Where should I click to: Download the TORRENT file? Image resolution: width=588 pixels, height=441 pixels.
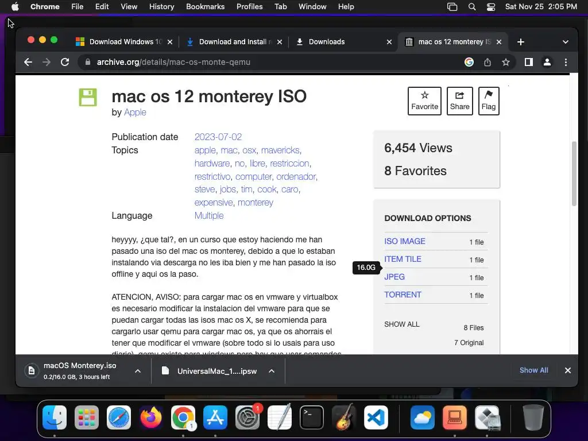(x=403, y=295)
